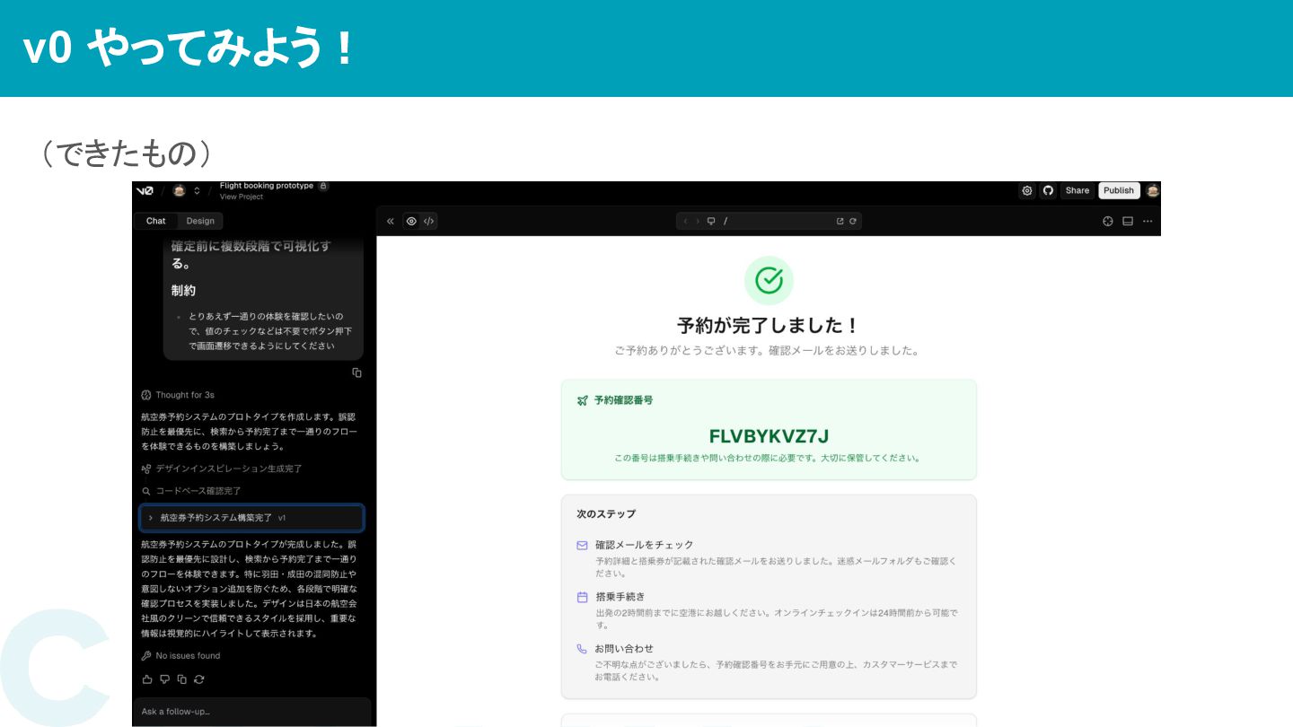Expand the Thought for 3s entry
1293x727 pixels.
coord(178,395)
